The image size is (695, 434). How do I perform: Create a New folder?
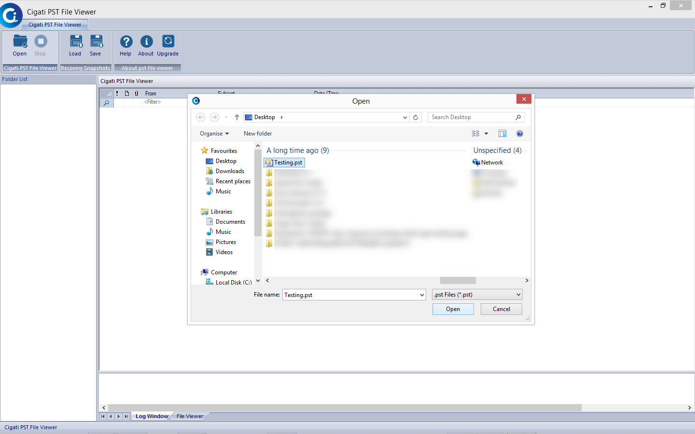(x=258, y=134)
